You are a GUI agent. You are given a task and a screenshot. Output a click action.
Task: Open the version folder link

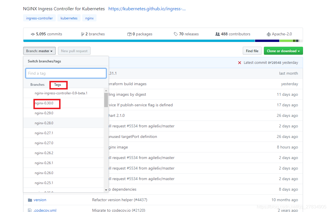pyautogui.click(x=40, y=200)
